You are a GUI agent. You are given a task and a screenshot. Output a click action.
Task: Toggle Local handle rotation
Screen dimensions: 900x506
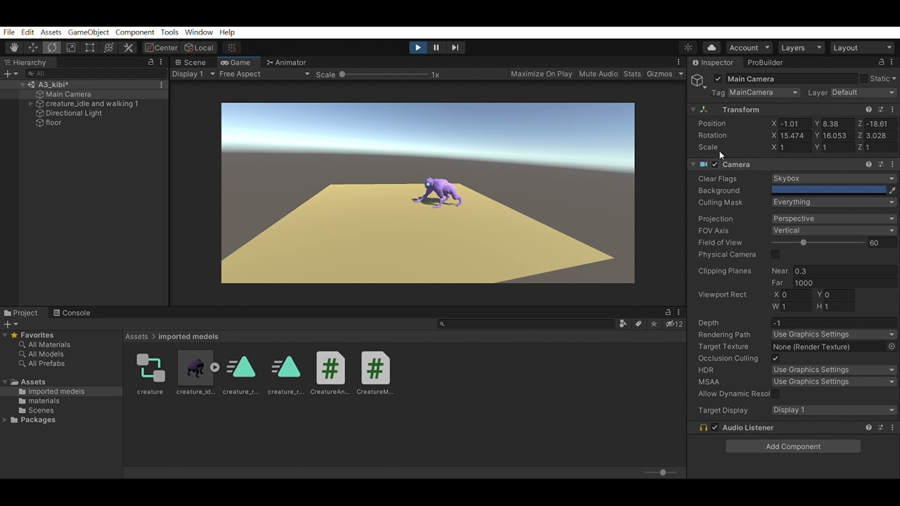coord(199,48)
